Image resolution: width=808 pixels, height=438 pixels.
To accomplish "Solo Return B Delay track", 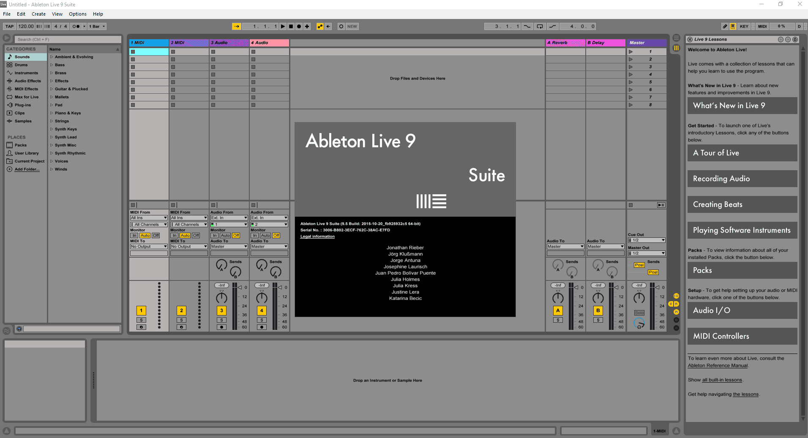I will click(598, 320).
